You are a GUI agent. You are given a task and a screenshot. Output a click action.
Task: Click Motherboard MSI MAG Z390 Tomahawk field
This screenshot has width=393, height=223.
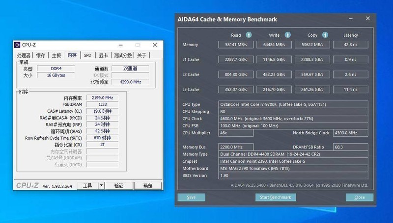point(293,169)
